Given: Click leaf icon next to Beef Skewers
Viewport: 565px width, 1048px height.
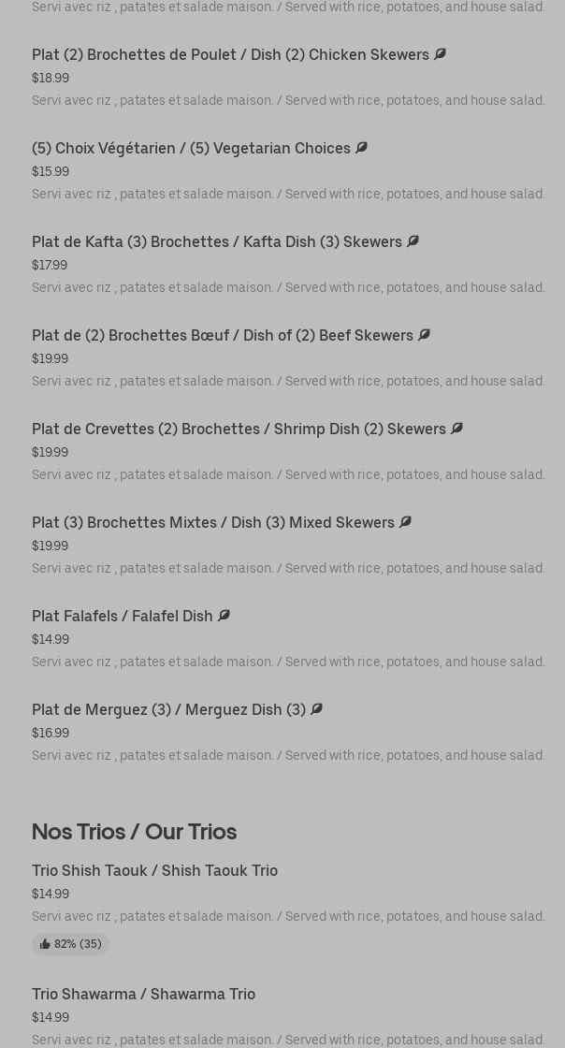Looking at the screenshot, I should pyautogui.click(x=424, y=335).
